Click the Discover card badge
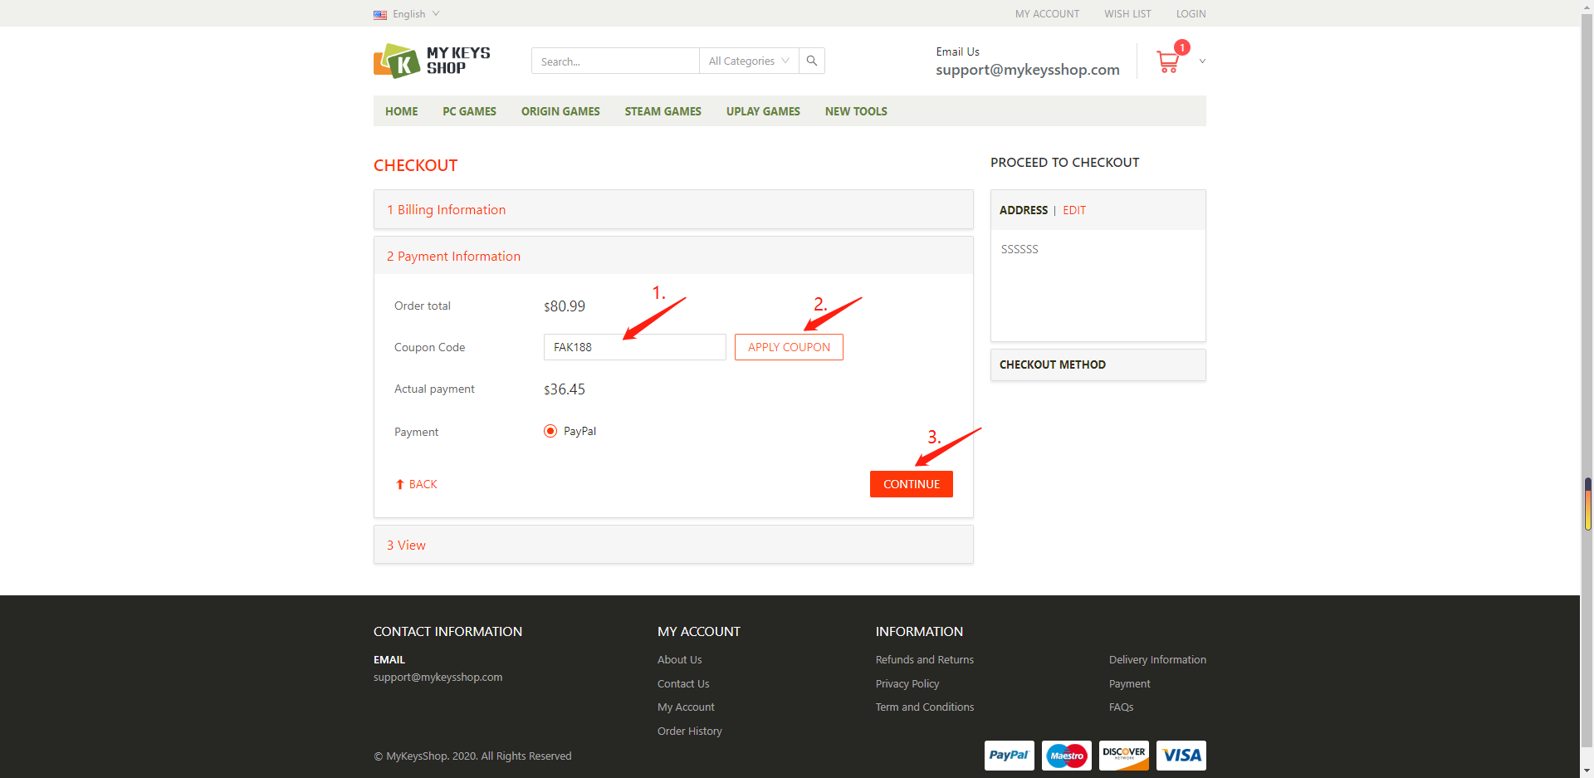The image size is (1594, 778). coord(1123,755)
